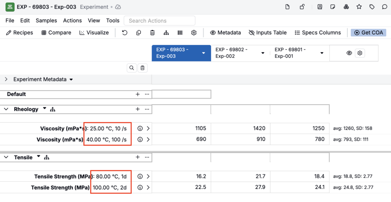Screen dimensions: 391x202
Task: Expand the Tensile Strength 100.00 °C, 2d row arrow
Action: (x=148, y=187)
